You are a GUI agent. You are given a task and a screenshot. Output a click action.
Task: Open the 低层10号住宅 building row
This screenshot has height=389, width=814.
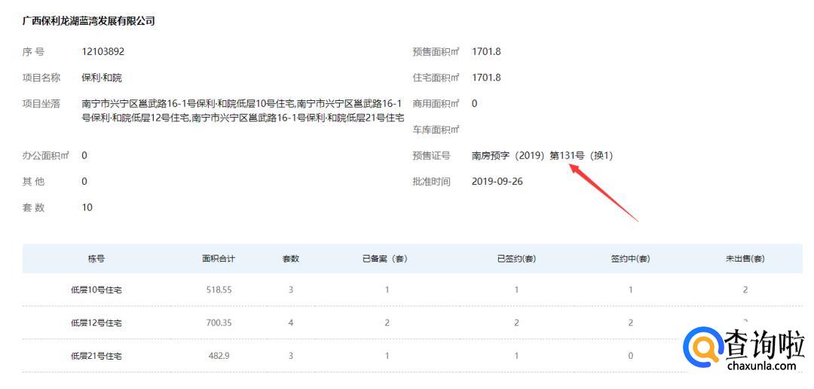(x=96, y=290)
